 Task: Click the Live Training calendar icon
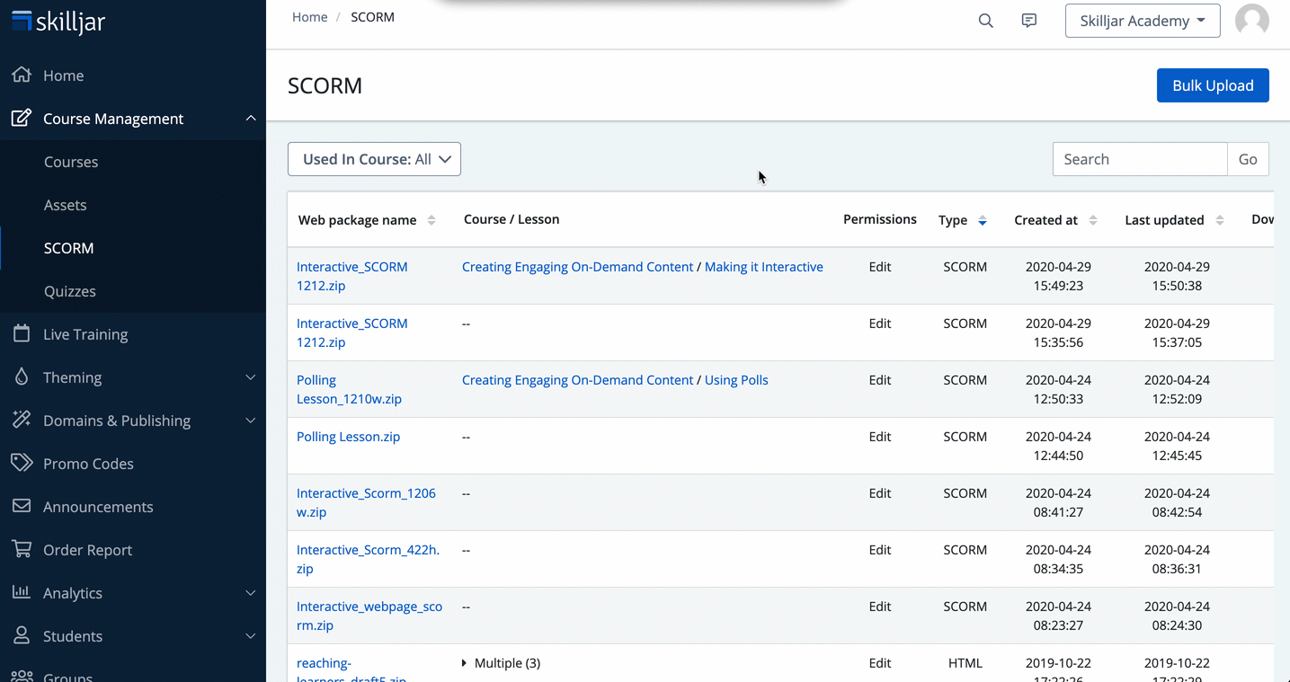22,333
